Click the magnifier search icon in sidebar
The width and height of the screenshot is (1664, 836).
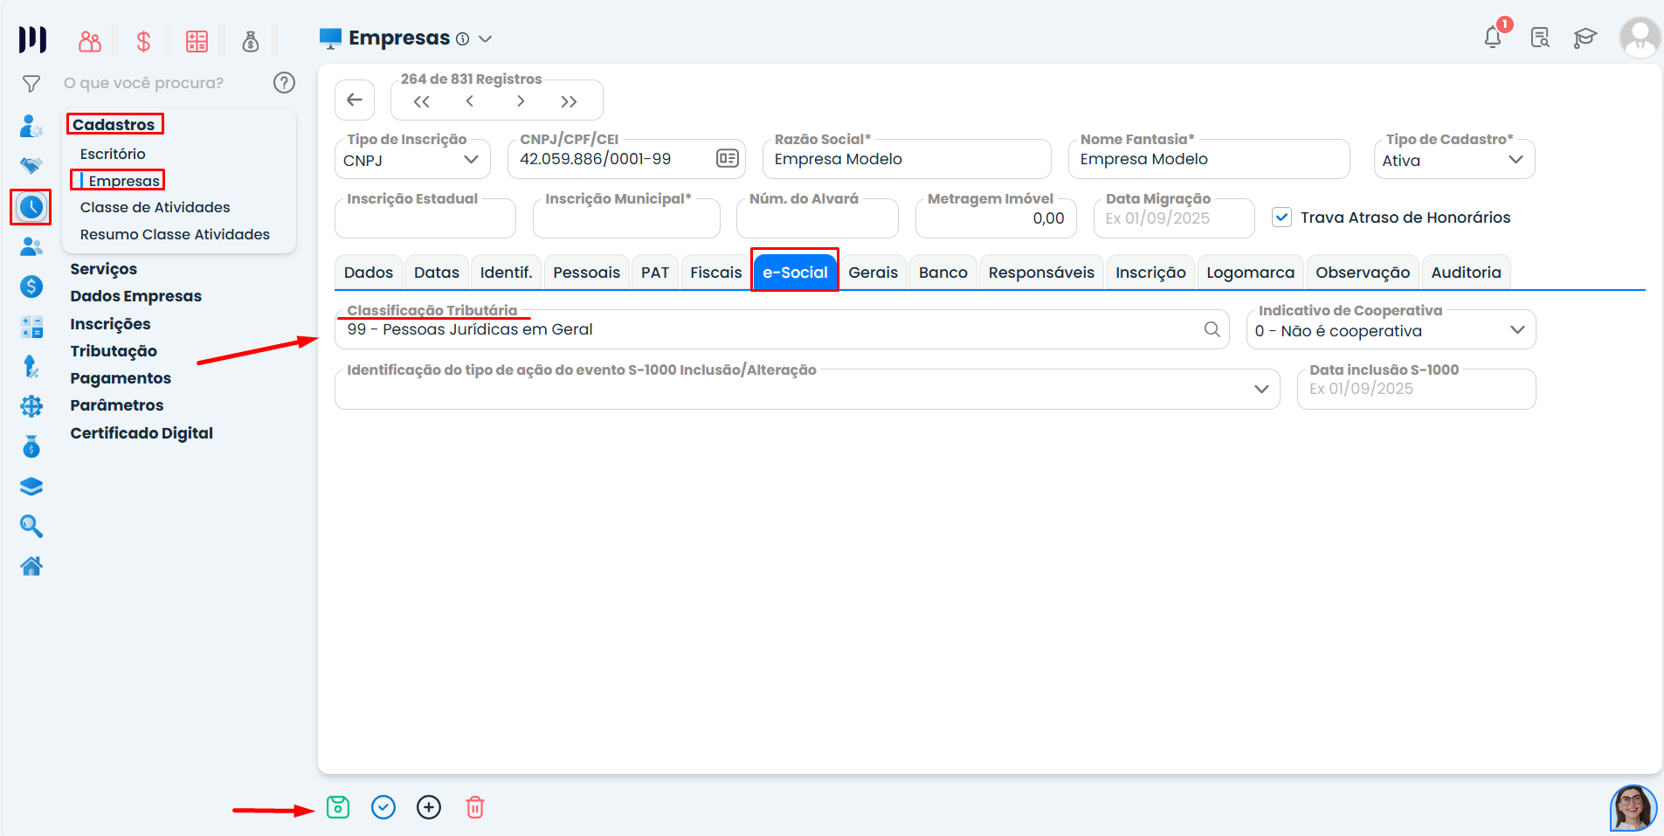click(x=31, y=526)
